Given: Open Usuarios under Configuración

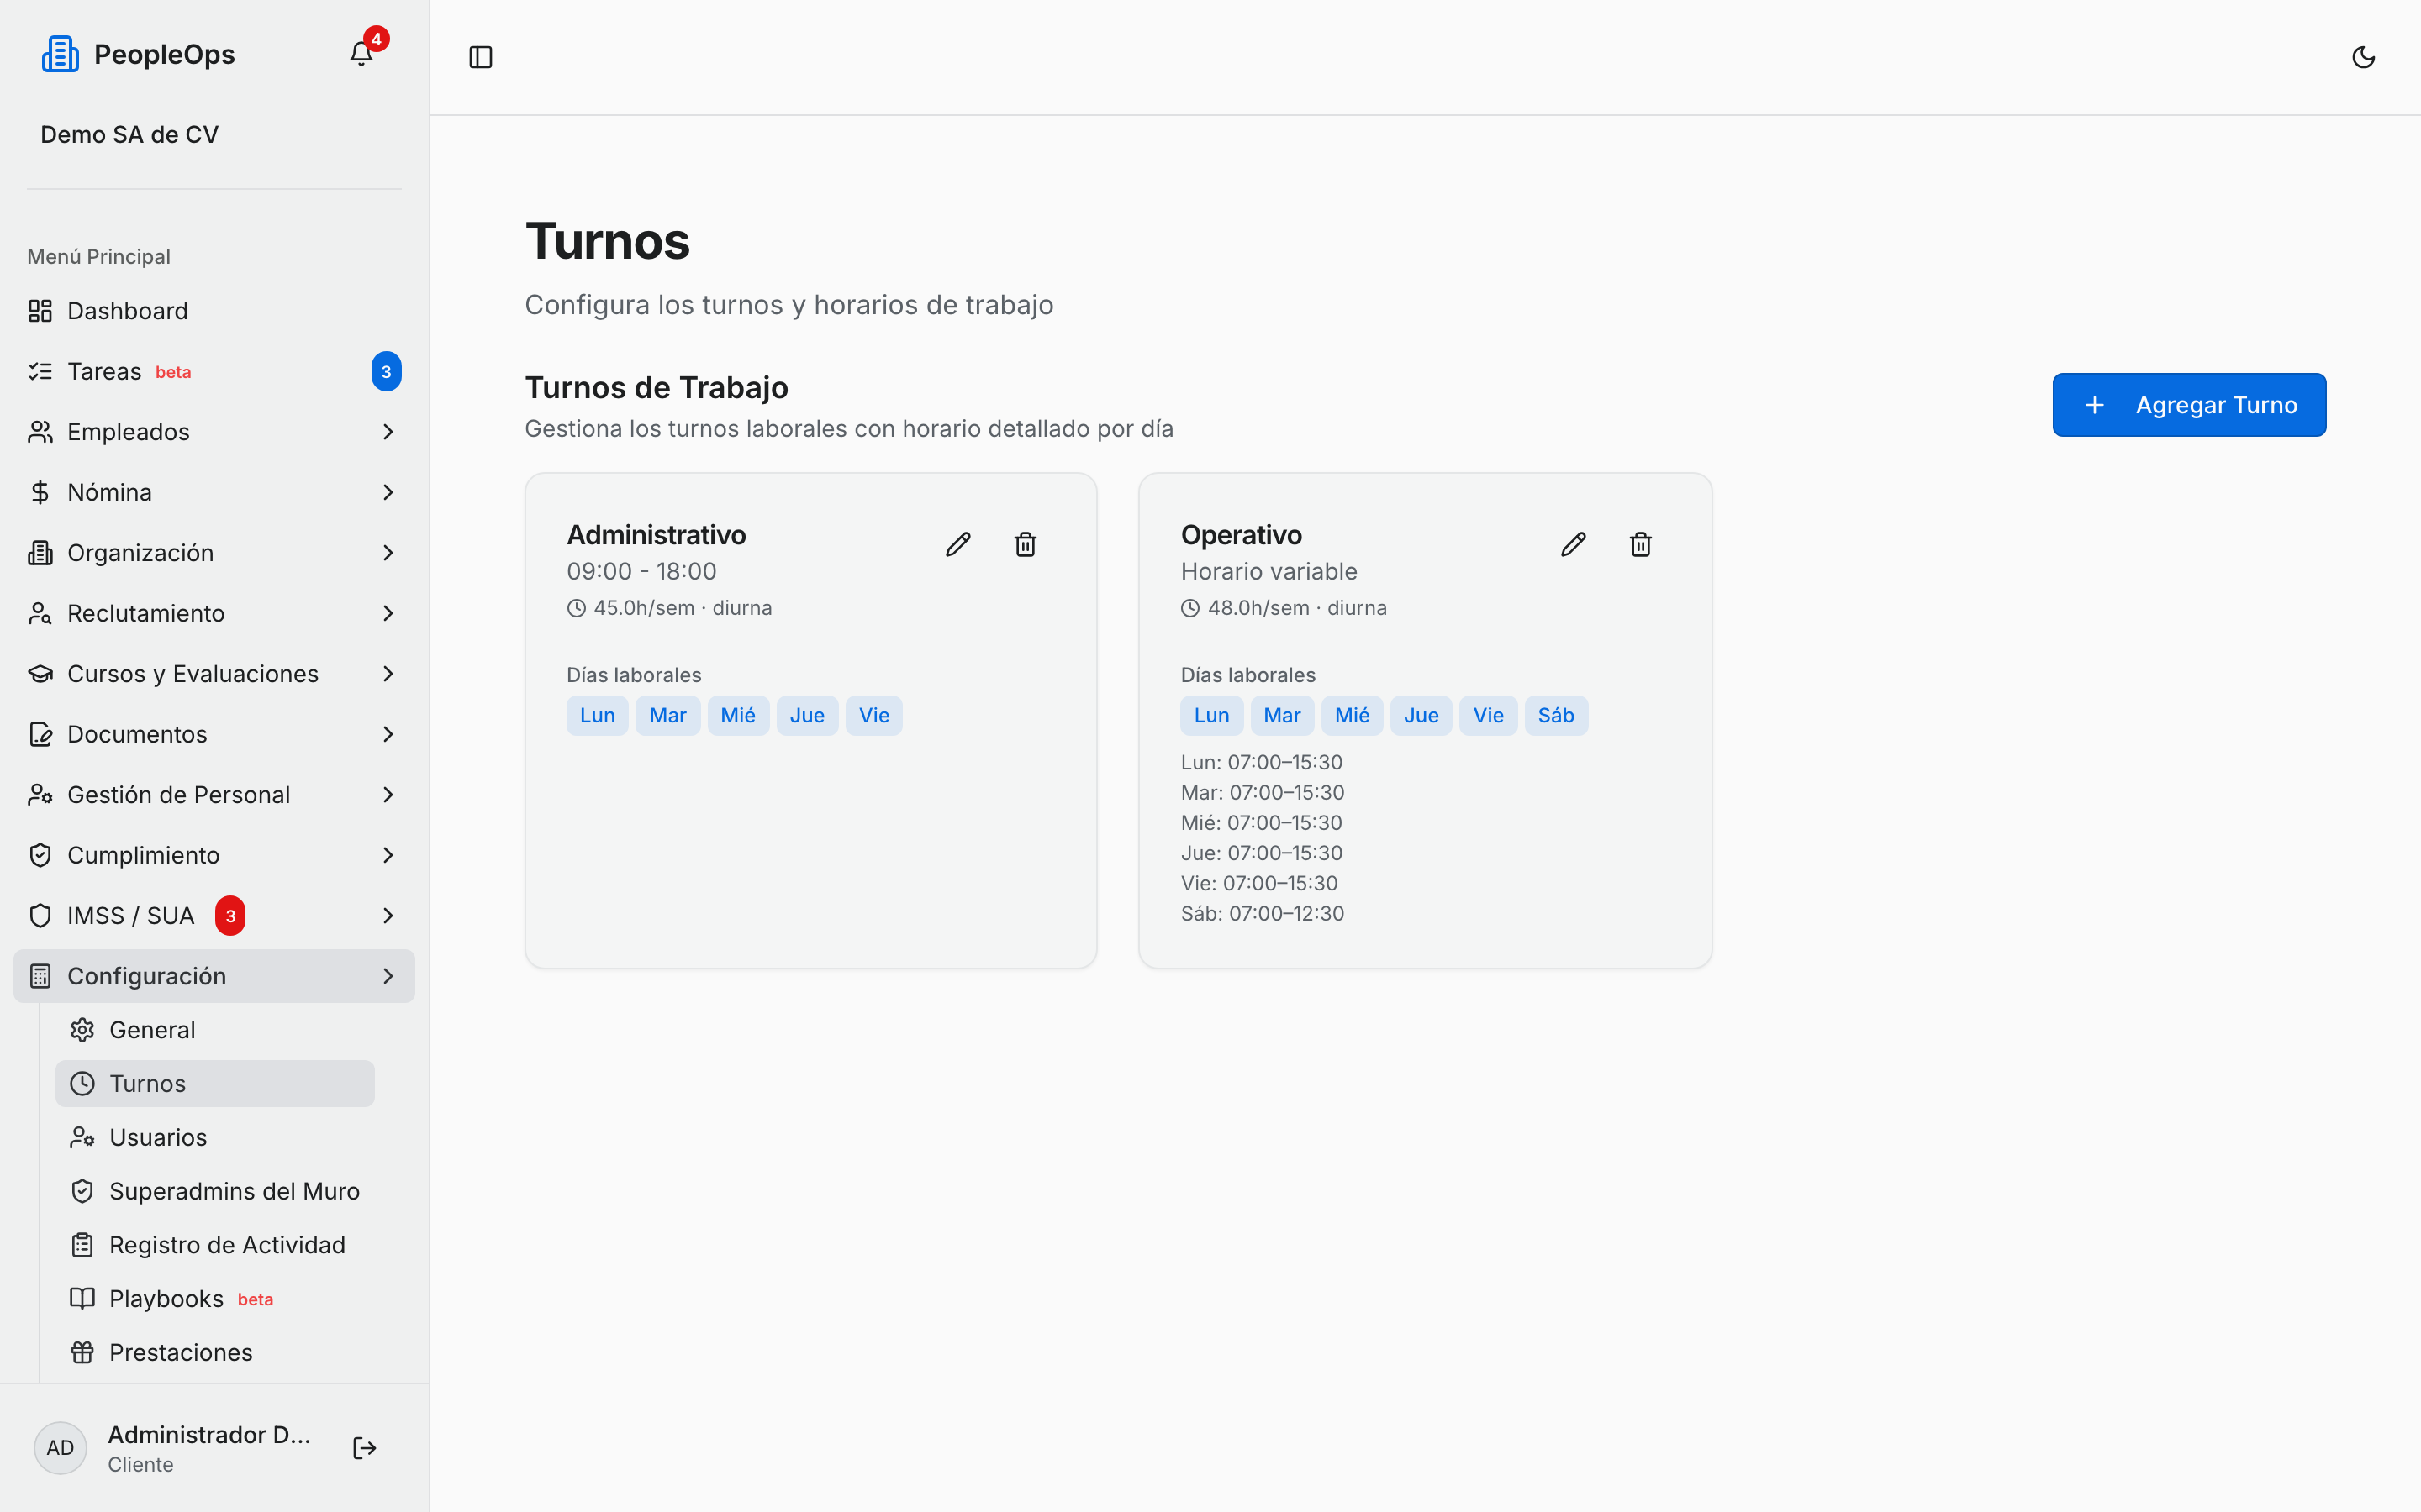Looking at the screenshot, I should pos(214,1137).
